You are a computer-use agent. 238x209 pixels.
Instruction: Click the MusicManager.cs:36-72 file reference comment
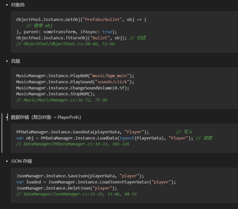click(62, 100)
